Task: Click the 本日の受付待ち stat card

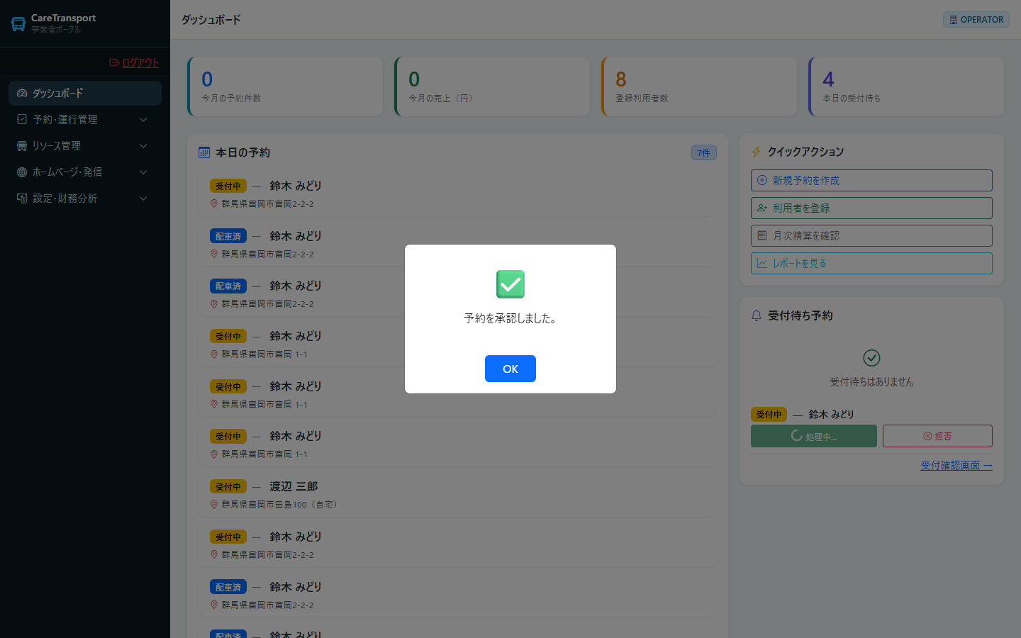Action: [906, 86]
